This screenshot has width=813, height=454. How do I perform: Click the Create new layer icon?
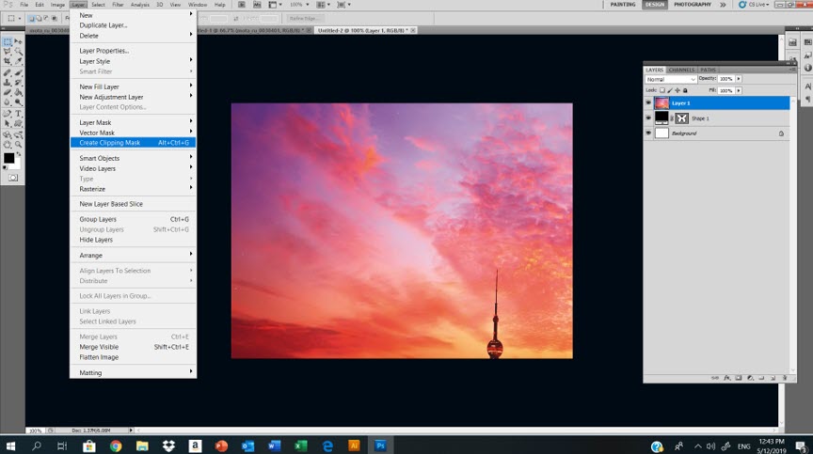click(773, 378)
